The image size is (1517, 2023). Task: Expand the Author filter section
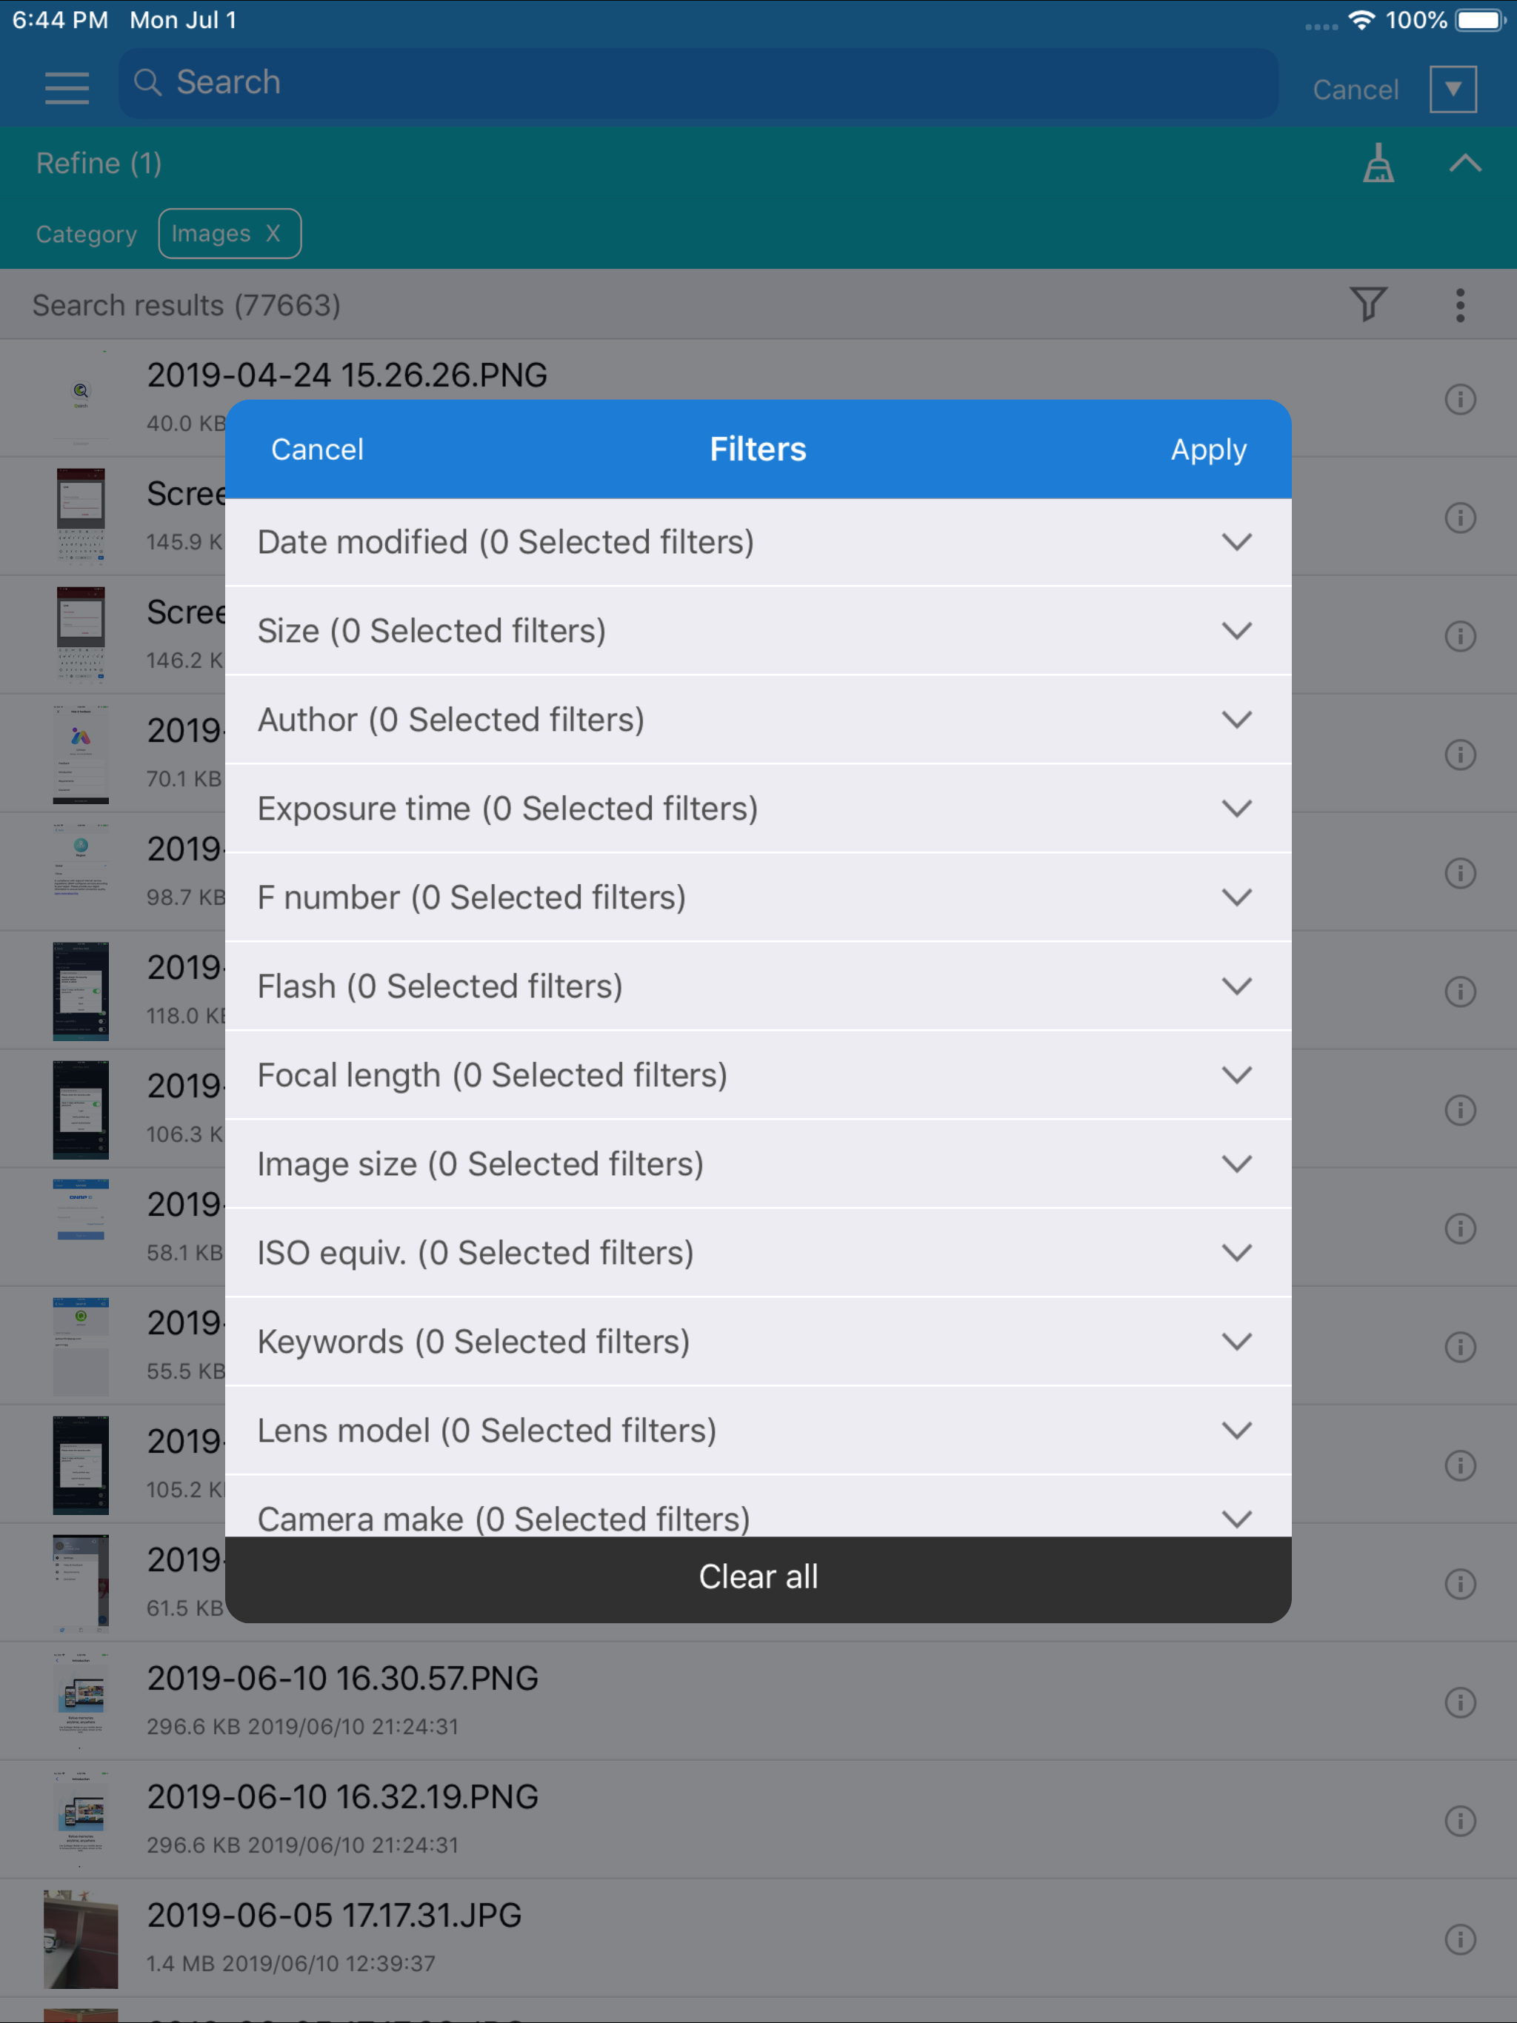click(758, 720)
